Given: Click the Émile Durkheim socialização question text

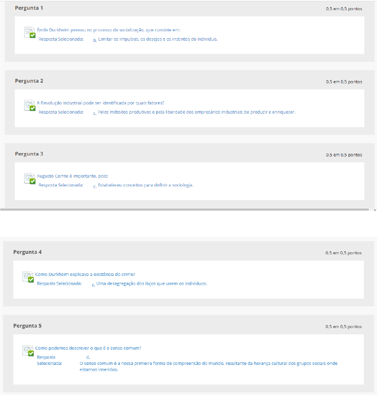Looking at the screenshot, I should click(x=108, y=30).
